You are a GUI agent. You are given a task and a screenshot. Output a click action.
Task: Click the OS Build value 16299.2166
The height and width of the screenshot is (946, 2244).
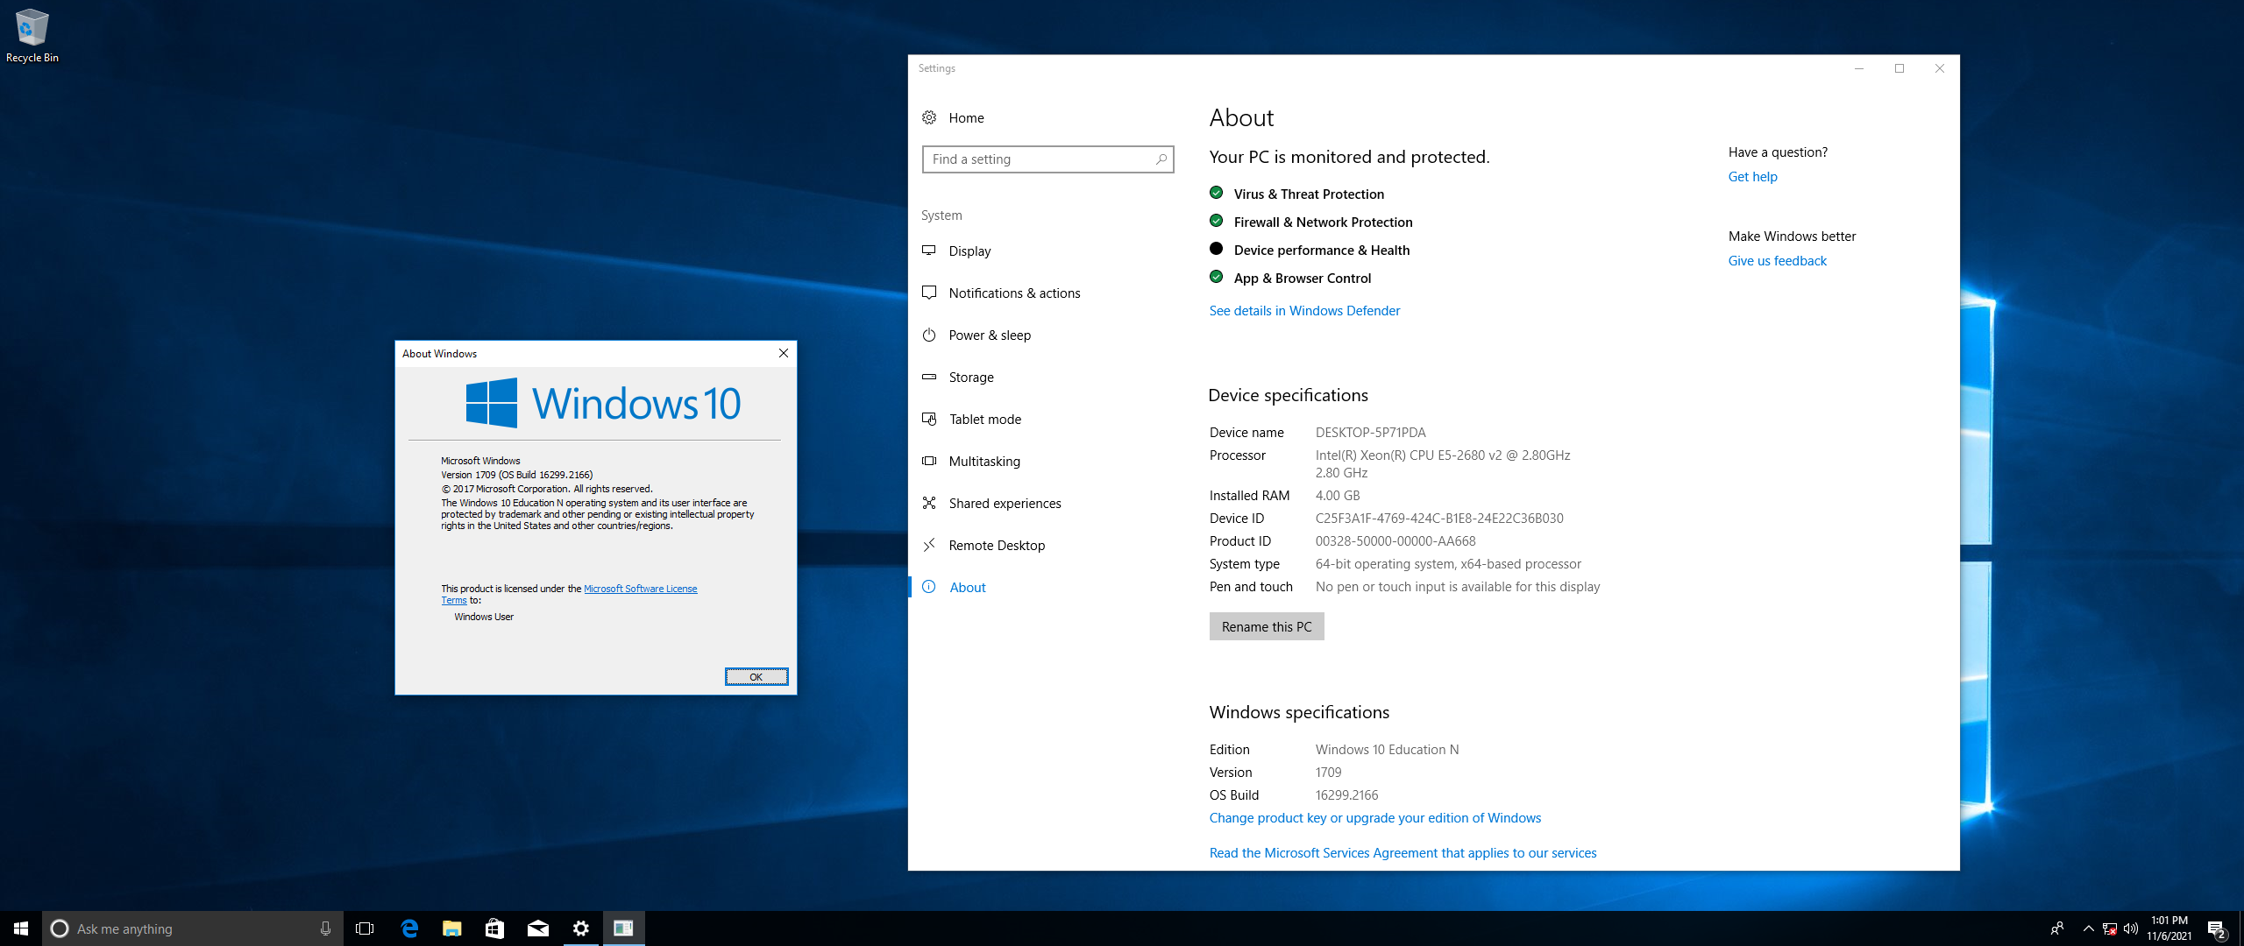click(x=1346, y=794)
